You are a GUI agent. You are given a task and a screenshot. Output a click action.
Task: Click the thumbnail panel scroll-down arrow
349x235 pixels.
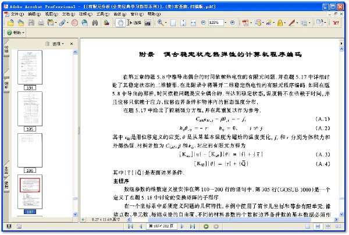75,214
